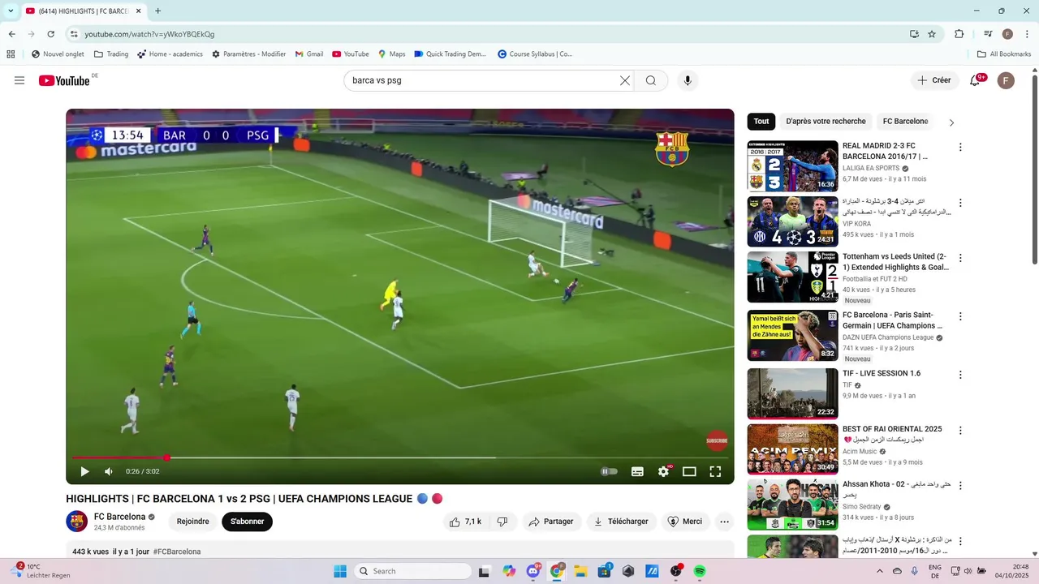This screenshot has height=584, width=1039.
Task: Click the Rejoindre join button
Action: coord(193,522)
